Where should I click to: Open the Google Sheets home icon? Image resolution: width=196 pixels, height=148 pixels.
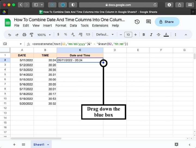[8, 23]
